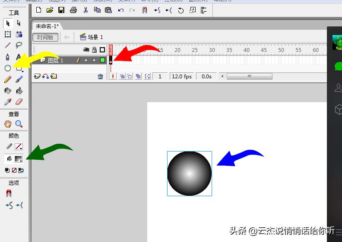The image size is (342, 242).
Task: Open the stroke color swatch dropdown
Action: 18,146
